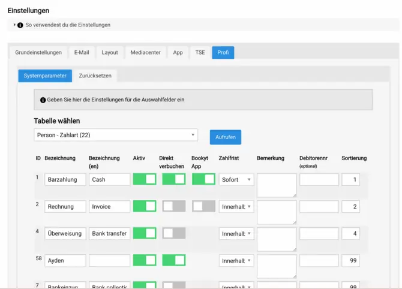The height and width of the screenshot is (289, 402).
Task: Select the Profi tab
Action: click(x=223, y=53)
